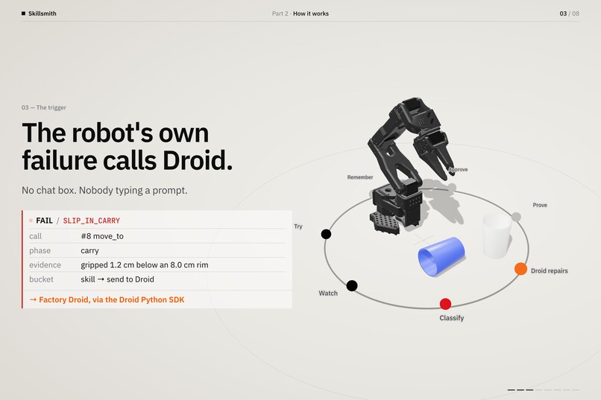The image size is (601, 400).
Task: Click the "Try" loop label
Action: (298, 226)
